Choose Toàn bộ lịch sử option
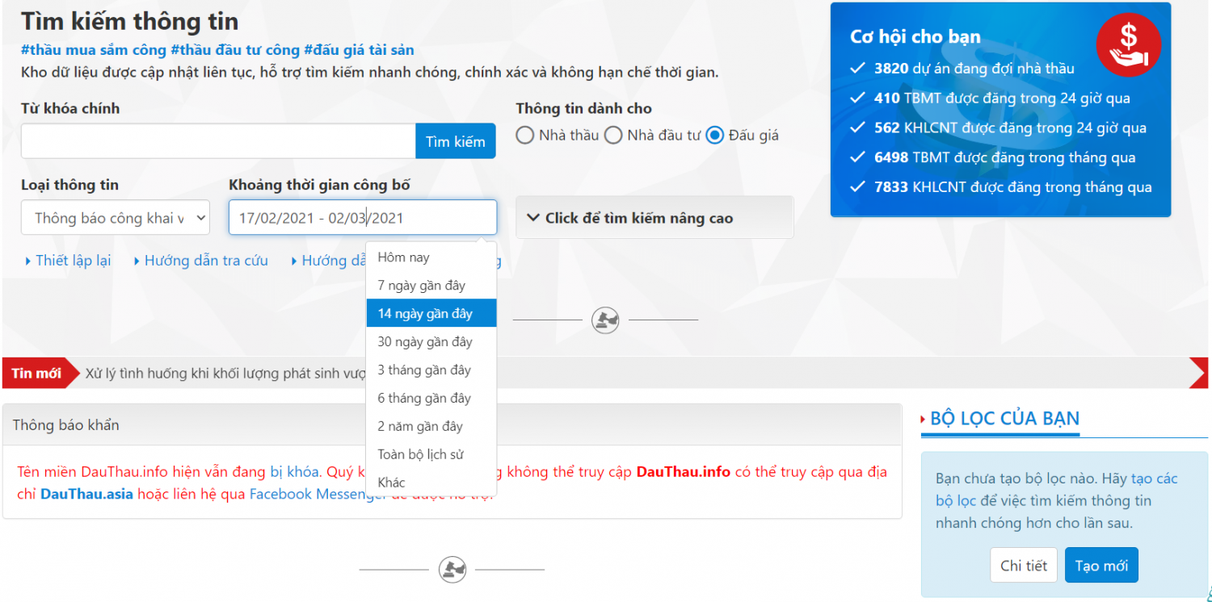 click(431, 454)
